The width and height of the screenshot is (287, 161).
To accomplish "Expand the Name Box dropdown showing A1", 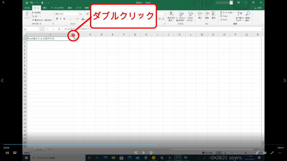I will pos(38,29).
